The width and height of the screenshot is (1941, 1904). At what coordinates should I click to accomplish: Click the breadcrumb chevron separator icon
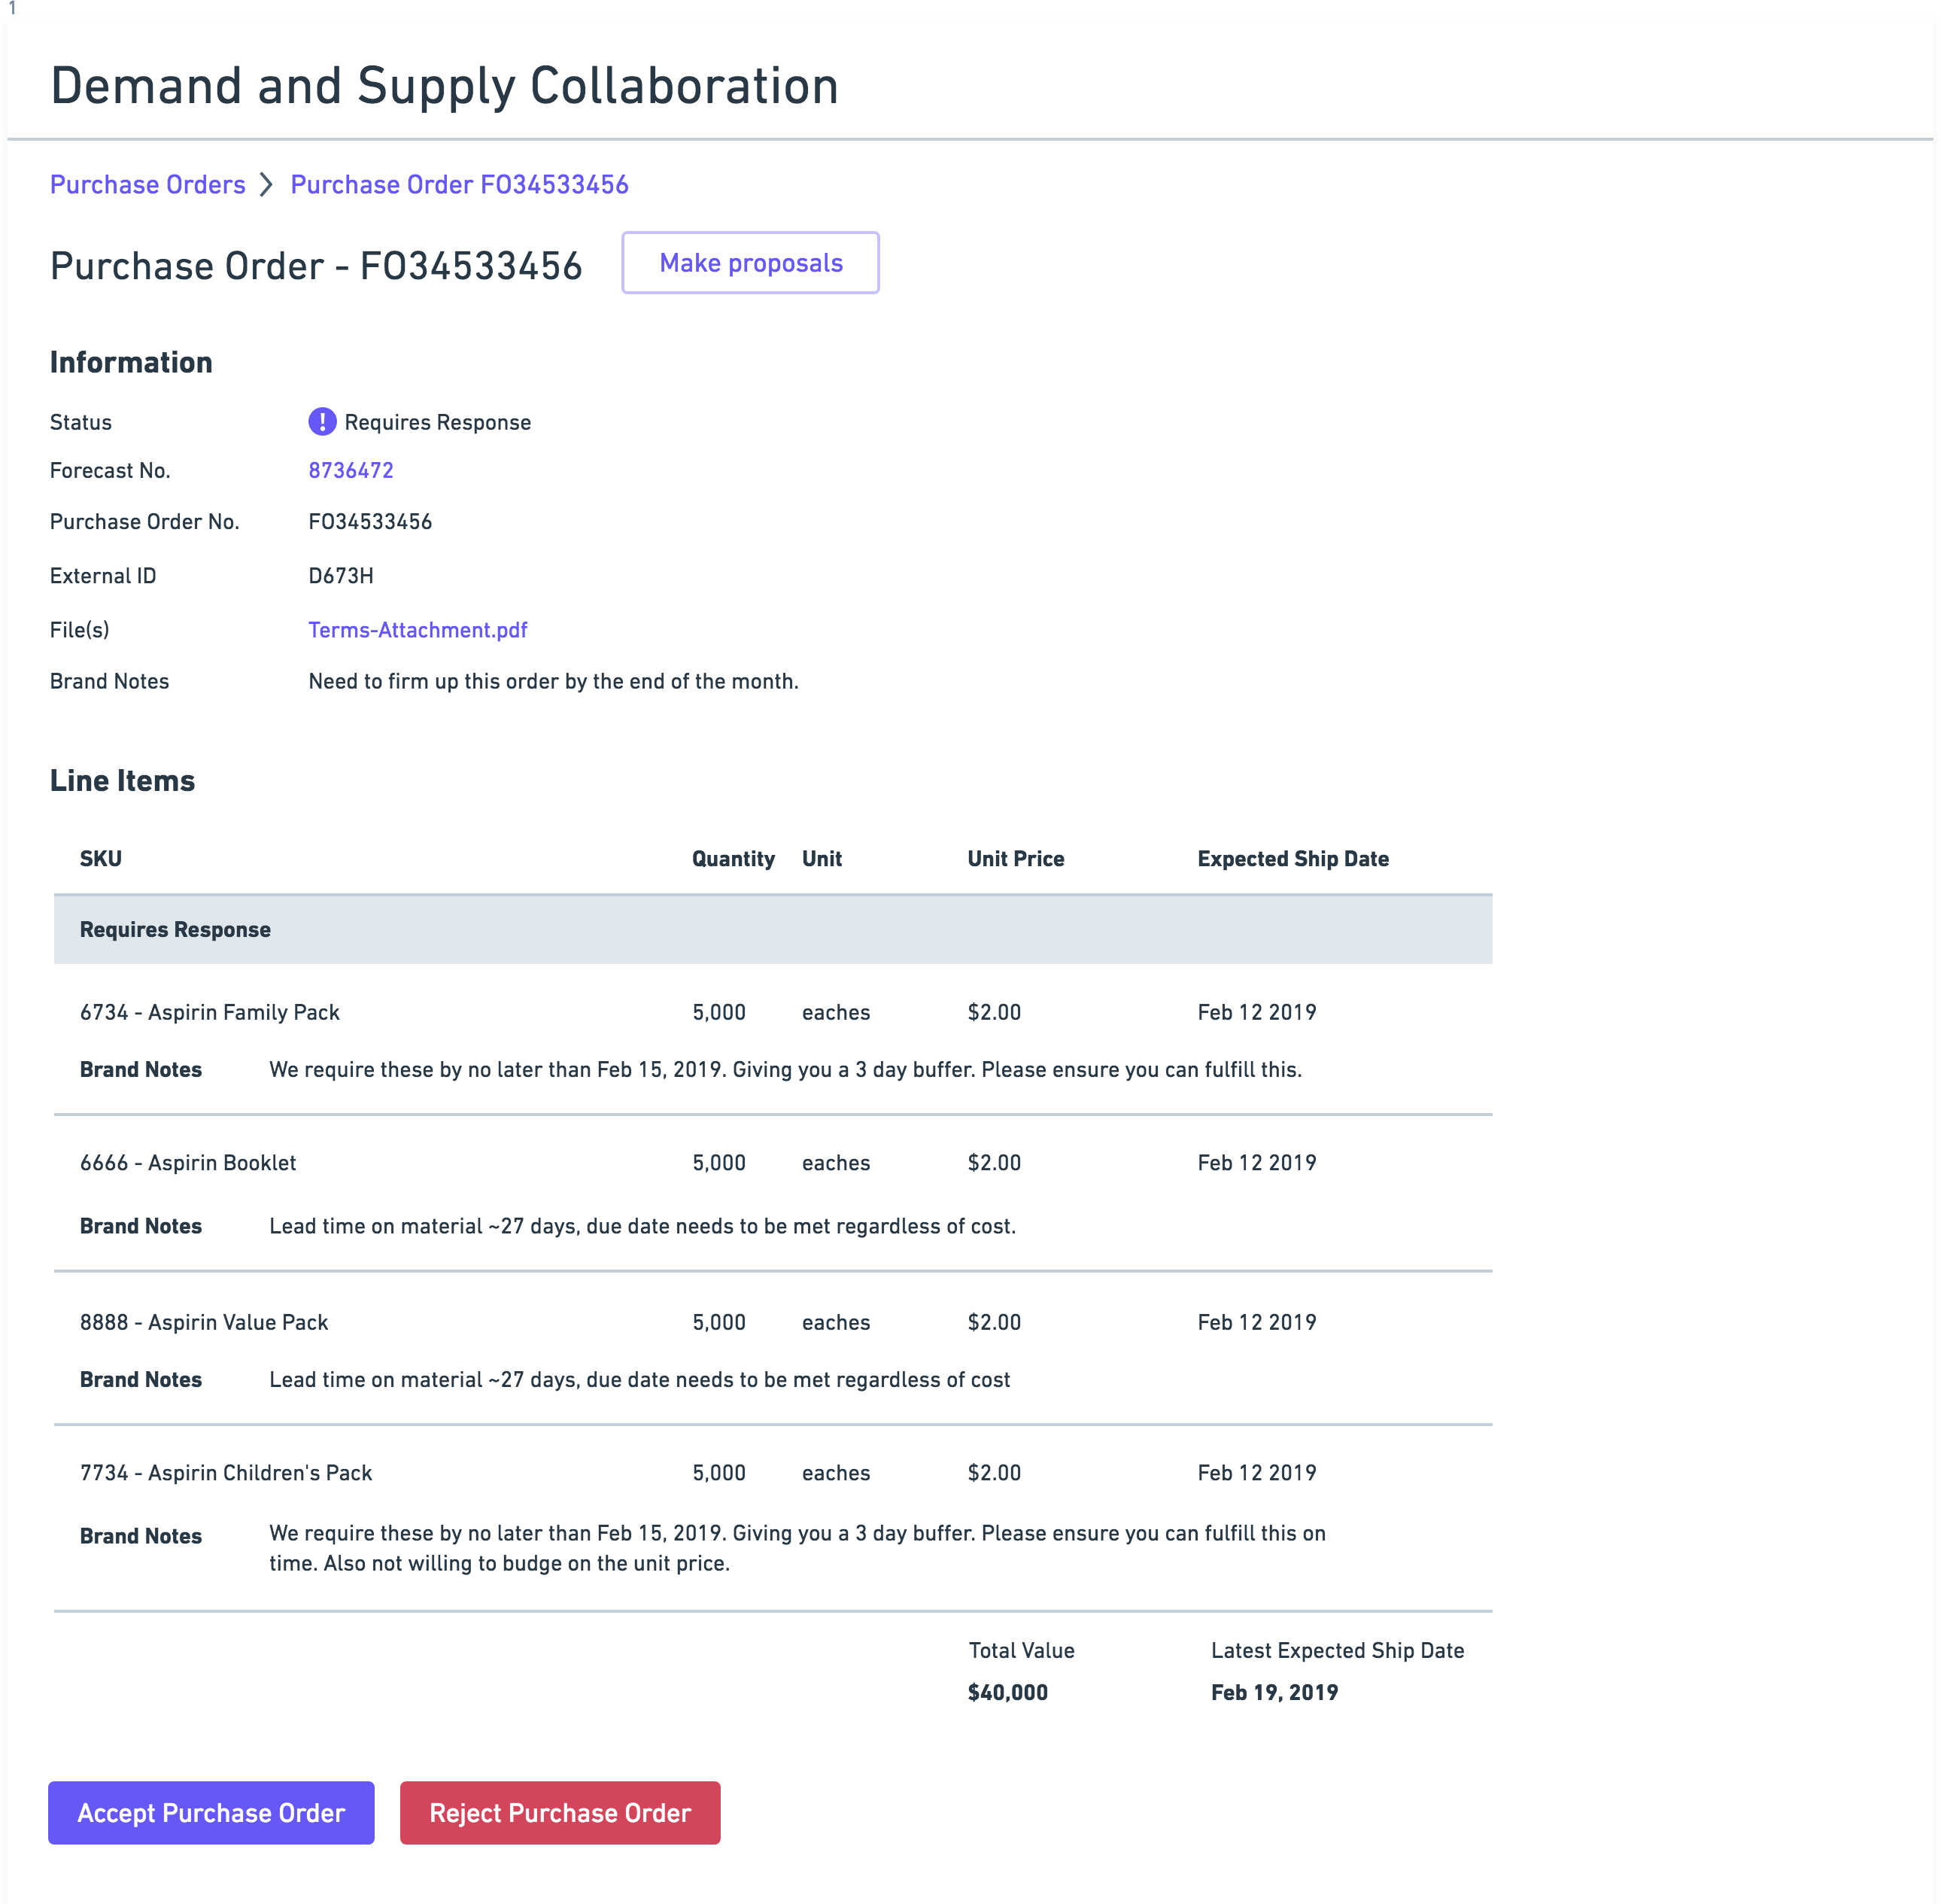pyautogui.click(x=266, y=185)
